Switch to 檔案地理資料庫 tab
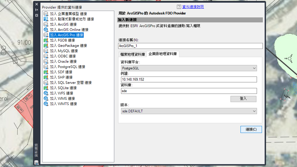 click(x=133, y=54)
